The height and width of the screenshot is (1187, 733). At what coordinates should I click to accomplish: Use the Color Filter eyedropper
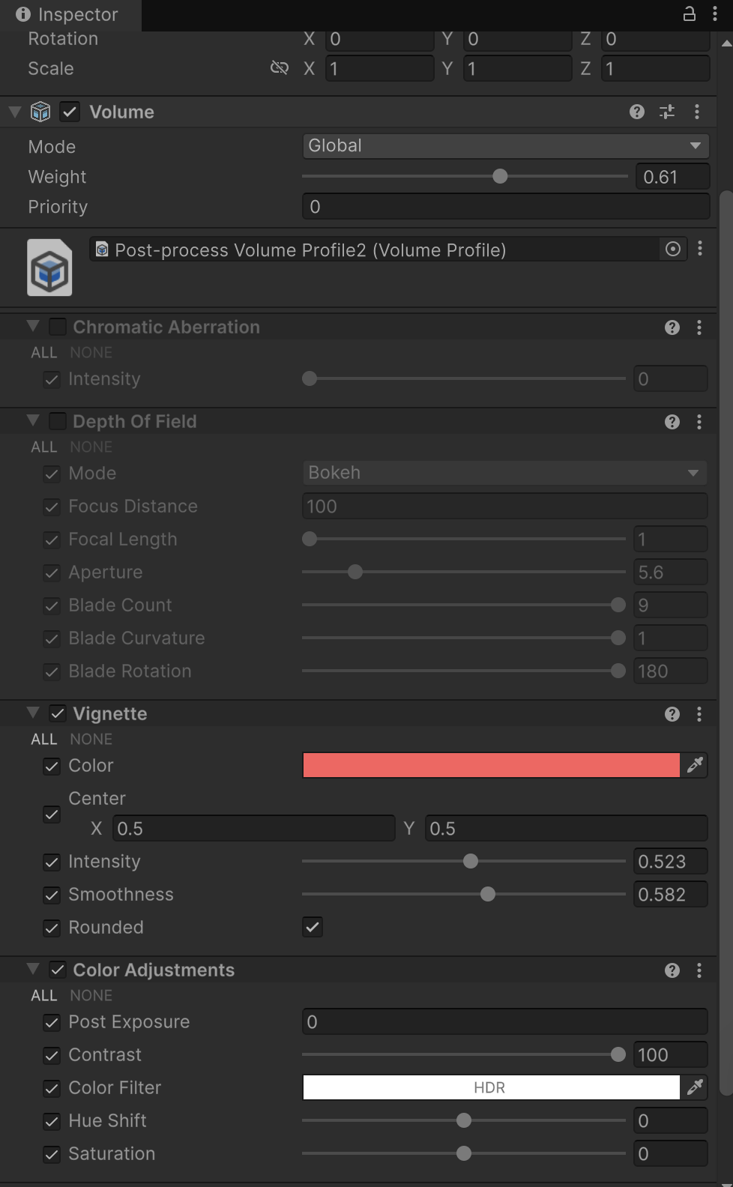pyautogui.click(x=695, y=1087)
